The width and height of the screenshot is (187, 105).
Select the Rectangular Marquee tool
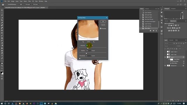click(2, 13)
